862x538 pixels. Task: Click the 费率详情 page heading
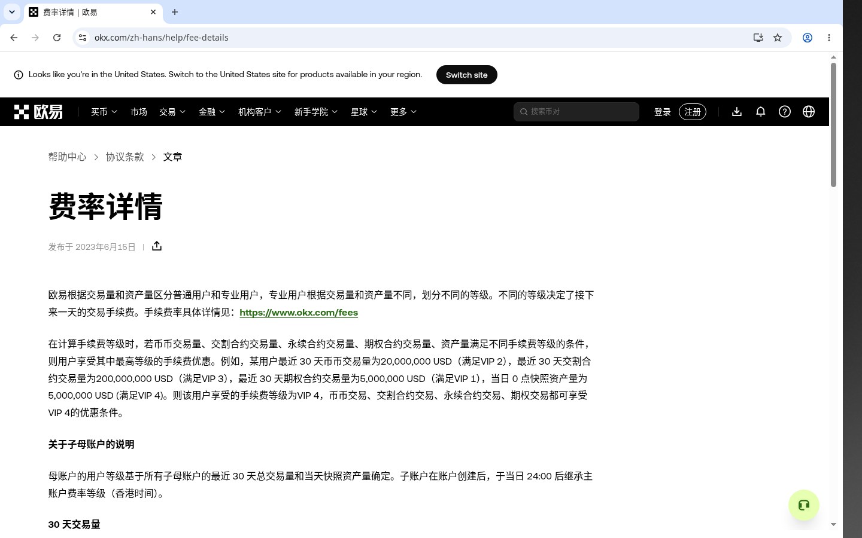point(105,206)
